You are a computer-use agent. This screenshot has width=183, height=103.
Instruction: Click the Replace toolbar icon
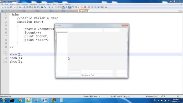45,7
